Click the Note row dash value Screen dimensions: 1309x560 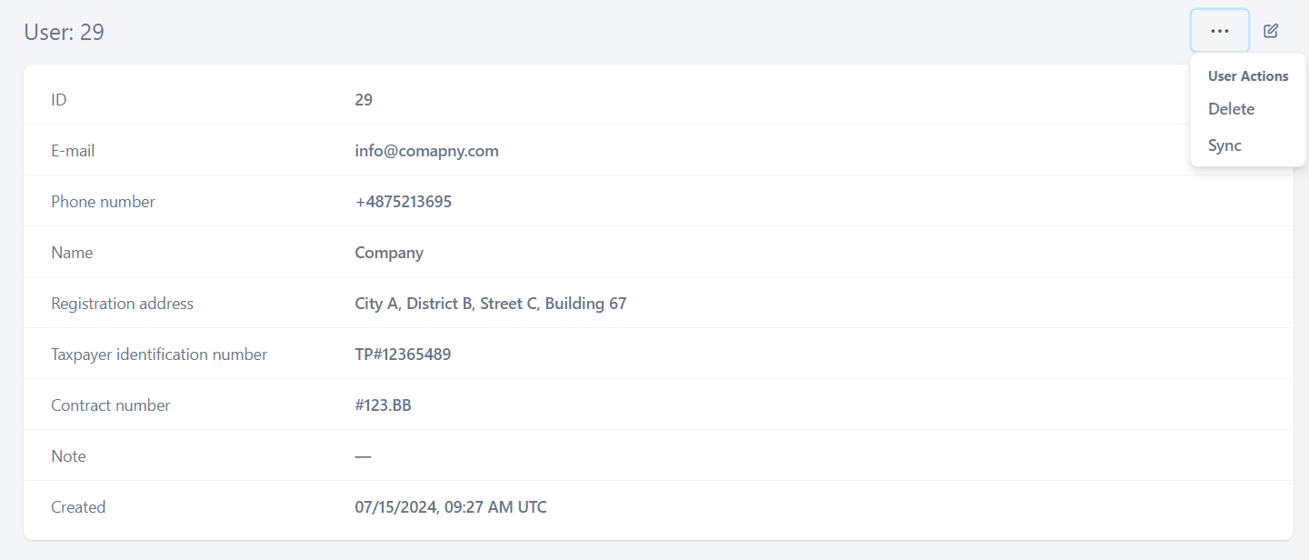[363, 456]
